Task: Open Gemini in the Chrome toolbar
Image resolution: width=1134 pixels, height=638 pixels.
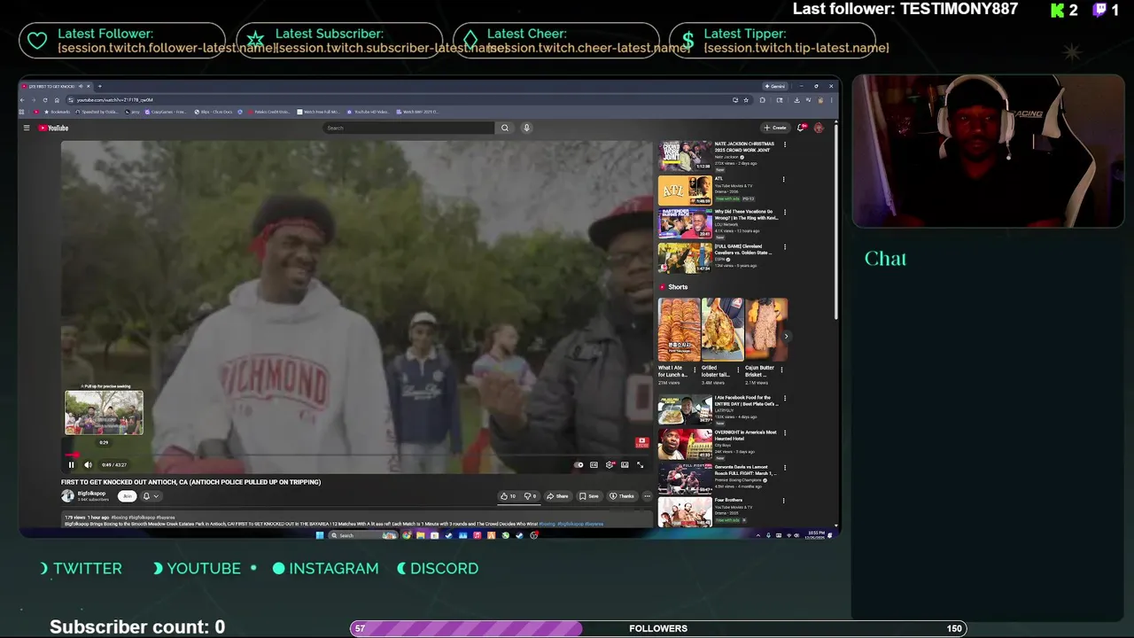Action: pos(775,86)
